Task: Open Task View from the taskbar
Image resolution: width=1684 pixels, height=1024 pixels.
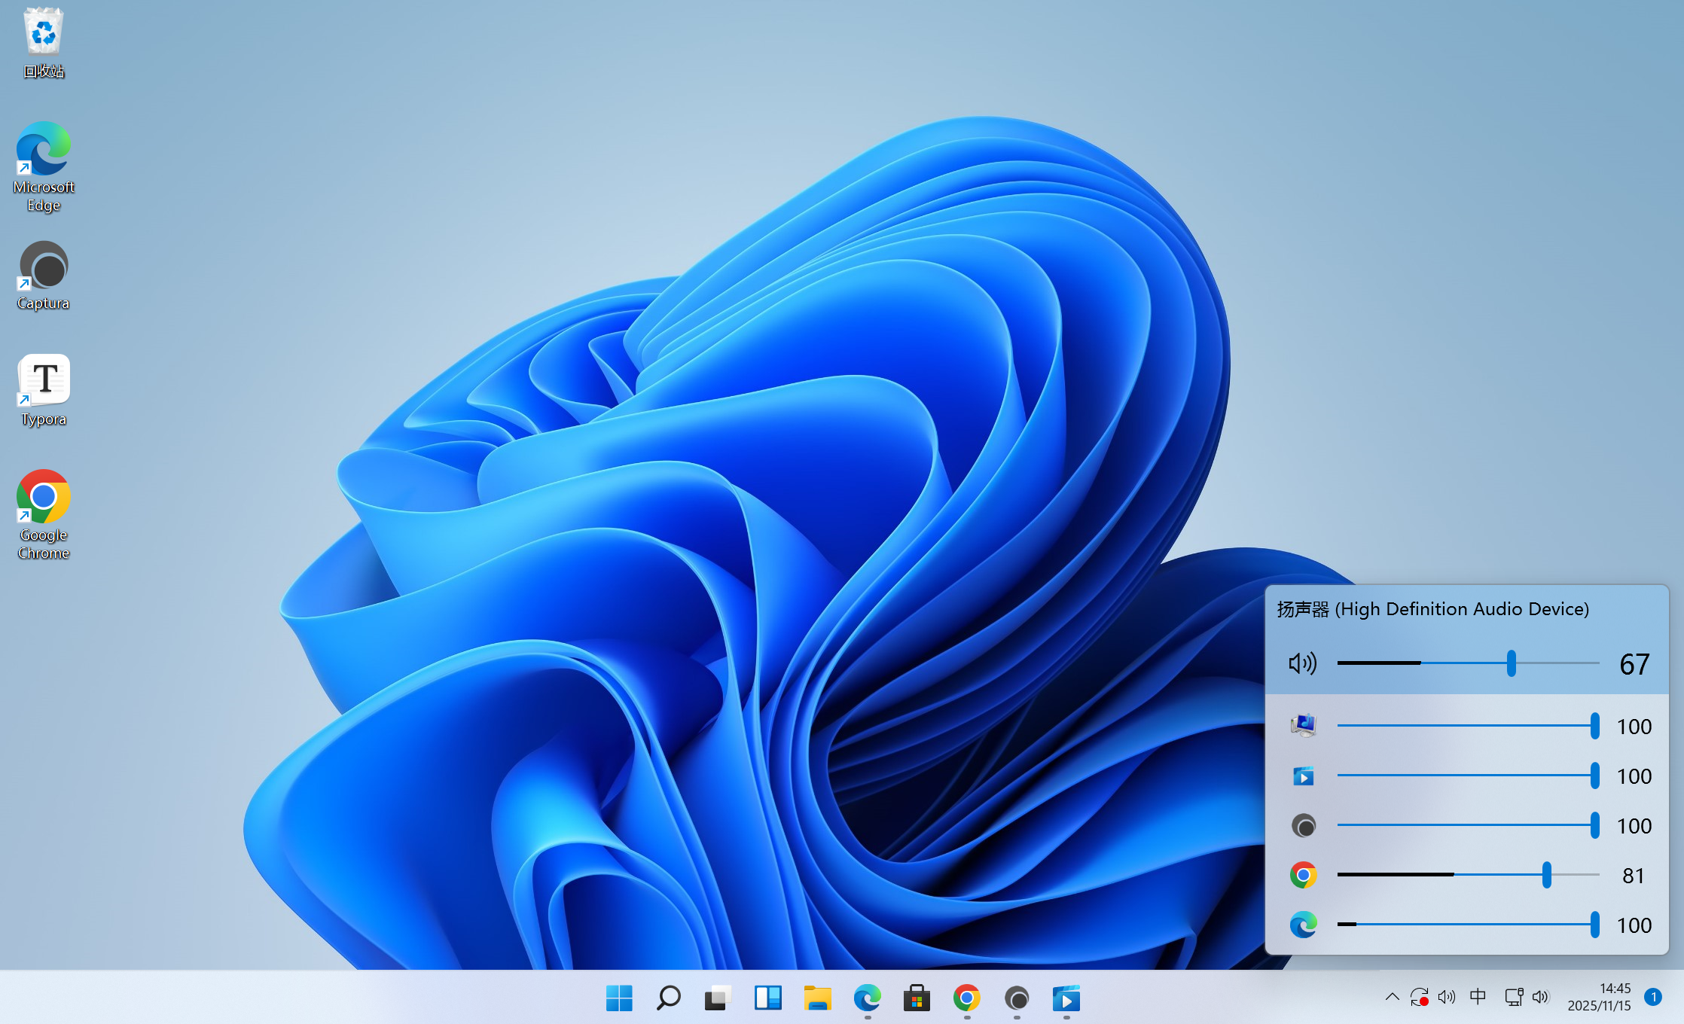Action: [x=718, y=998]
